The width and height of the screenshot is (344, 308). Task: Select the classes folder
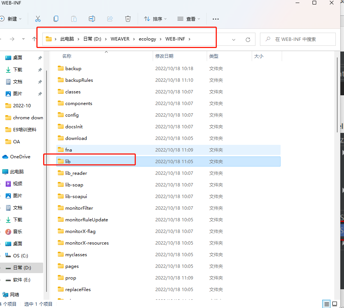(x=73, y=92)
